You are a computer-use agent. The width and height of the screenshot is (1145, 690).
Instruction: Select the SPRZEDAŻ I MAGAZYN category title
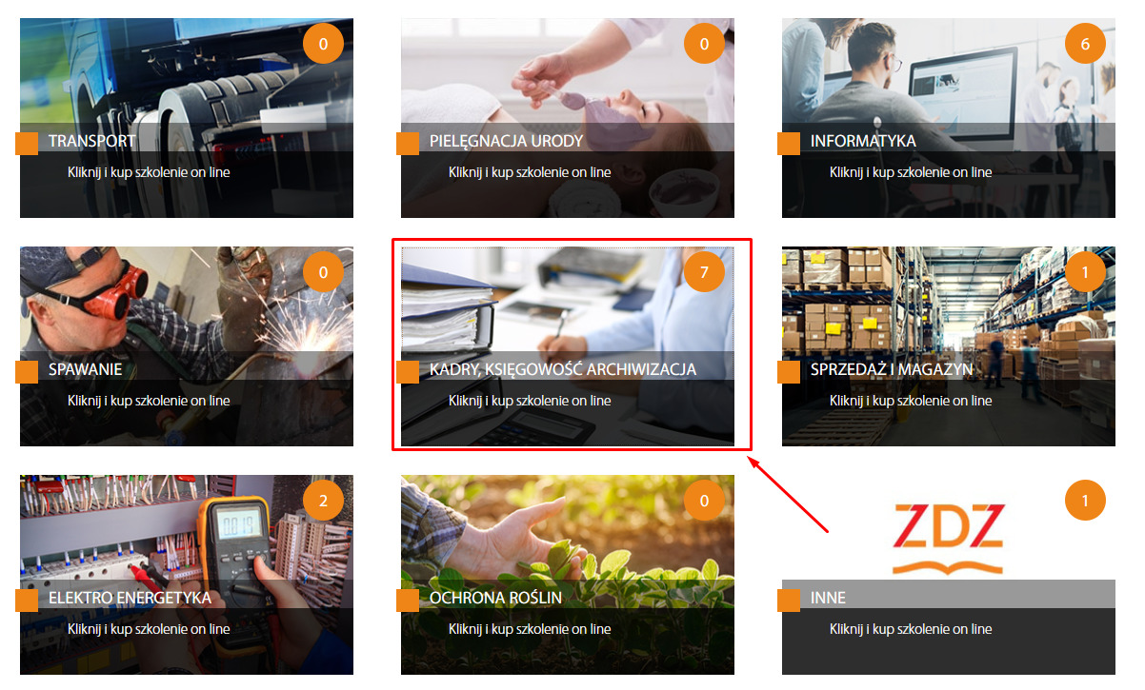point(892,369)
